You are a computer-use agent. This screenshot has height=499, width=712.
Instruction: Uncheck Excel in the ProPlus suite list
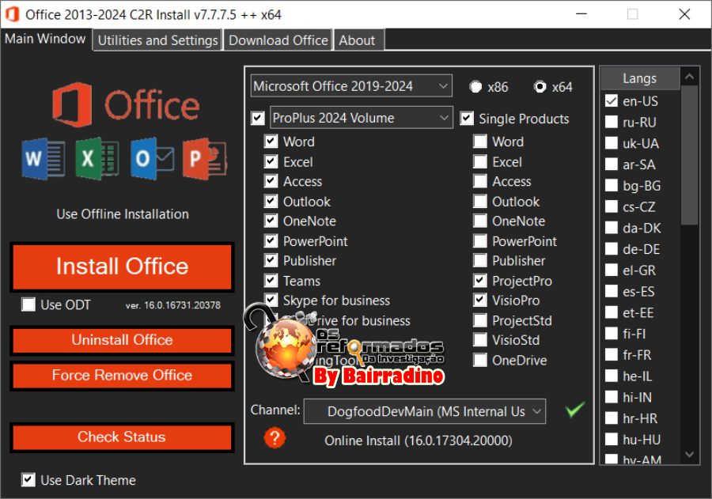pos(271,161)
